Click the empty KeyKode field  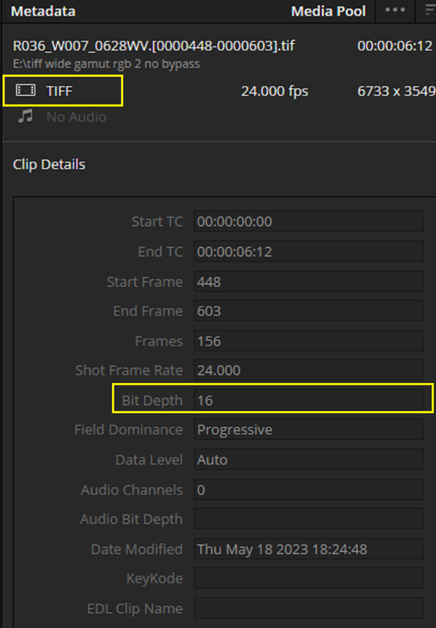(309, 579)
